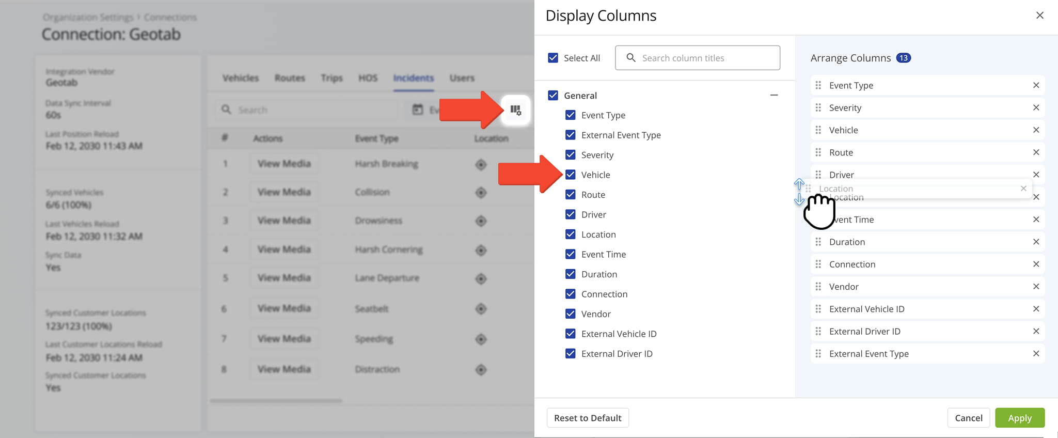Click the Event Type column header
Viewport: 1058px width, 438px height.
tap(376, 138)
